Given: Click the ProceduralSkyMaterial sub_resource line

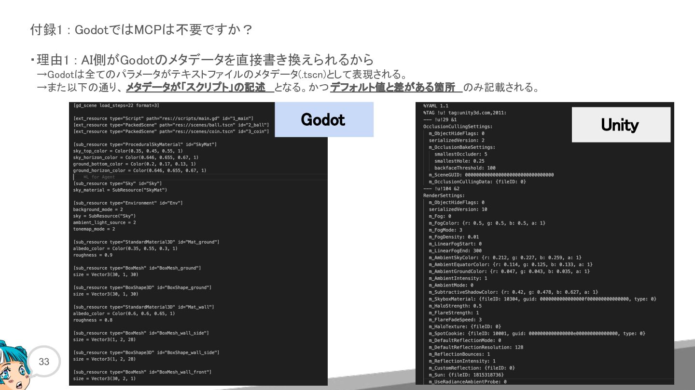Looking at the screenshot, I should point(145,144).
